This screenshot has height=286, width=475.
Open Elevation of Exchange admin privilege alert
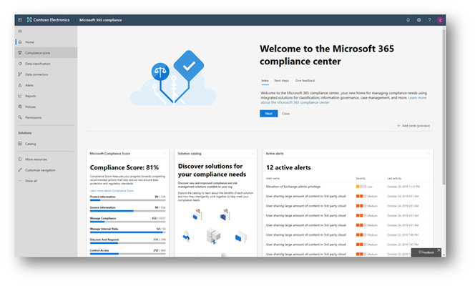[x=293, y=187]
